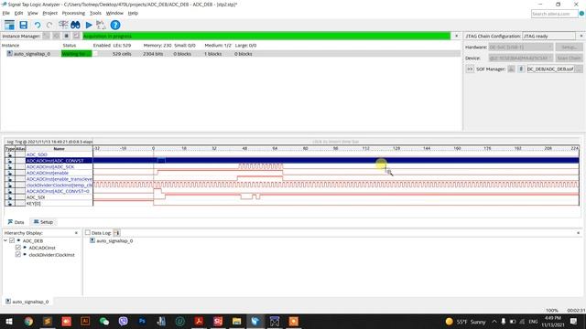Image resolution: width=586 pixels, height=329 pixels.
Task: Open the Tools menu
Action: click(x=95, y=13)
